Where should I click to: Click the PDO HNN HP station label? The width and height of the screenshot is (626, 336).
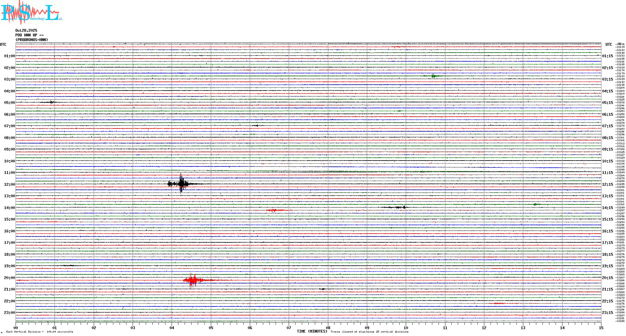point(29,35)
